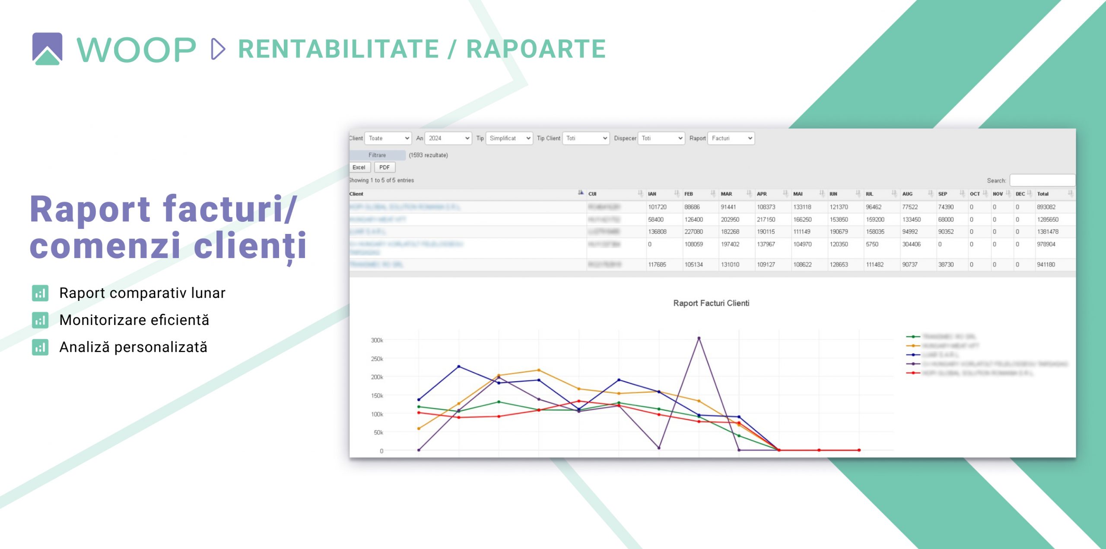The image size is (1106, 549).
Task: Sort by Total column arrows
Action: (x=1070, y=193)
